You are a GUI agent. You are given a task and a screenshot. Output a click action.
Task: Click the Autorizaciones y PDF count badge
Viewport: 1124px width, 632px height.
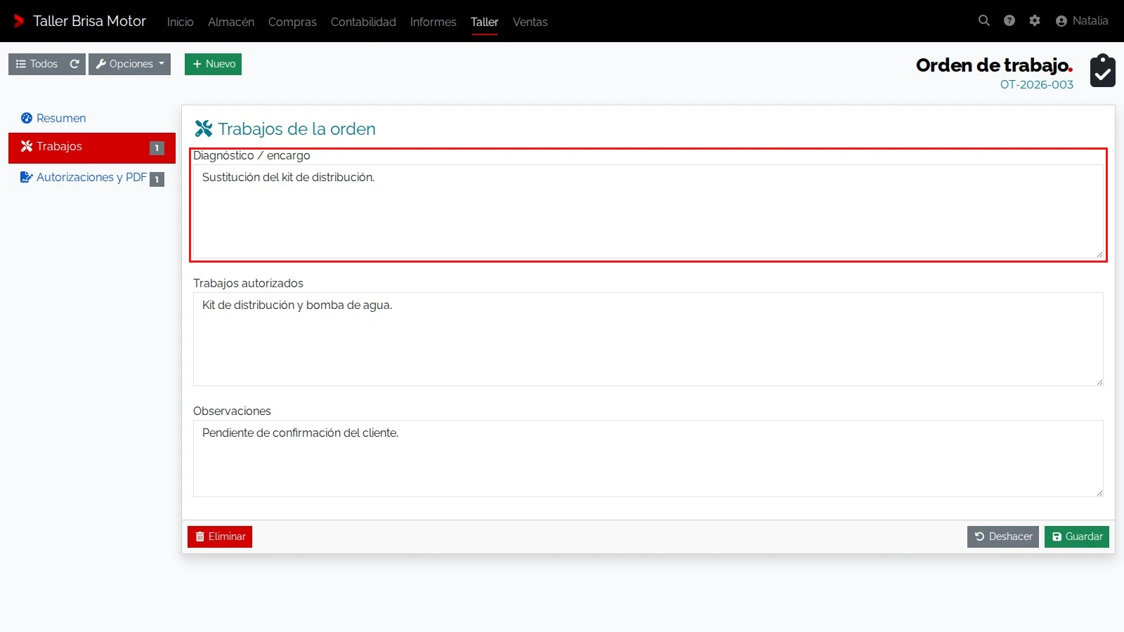pyautogui.click(x=157, y=179)
